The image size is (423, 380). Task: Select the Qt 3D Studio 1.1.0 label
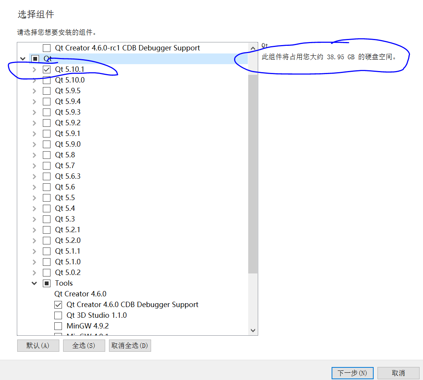[x=97, y=315]
